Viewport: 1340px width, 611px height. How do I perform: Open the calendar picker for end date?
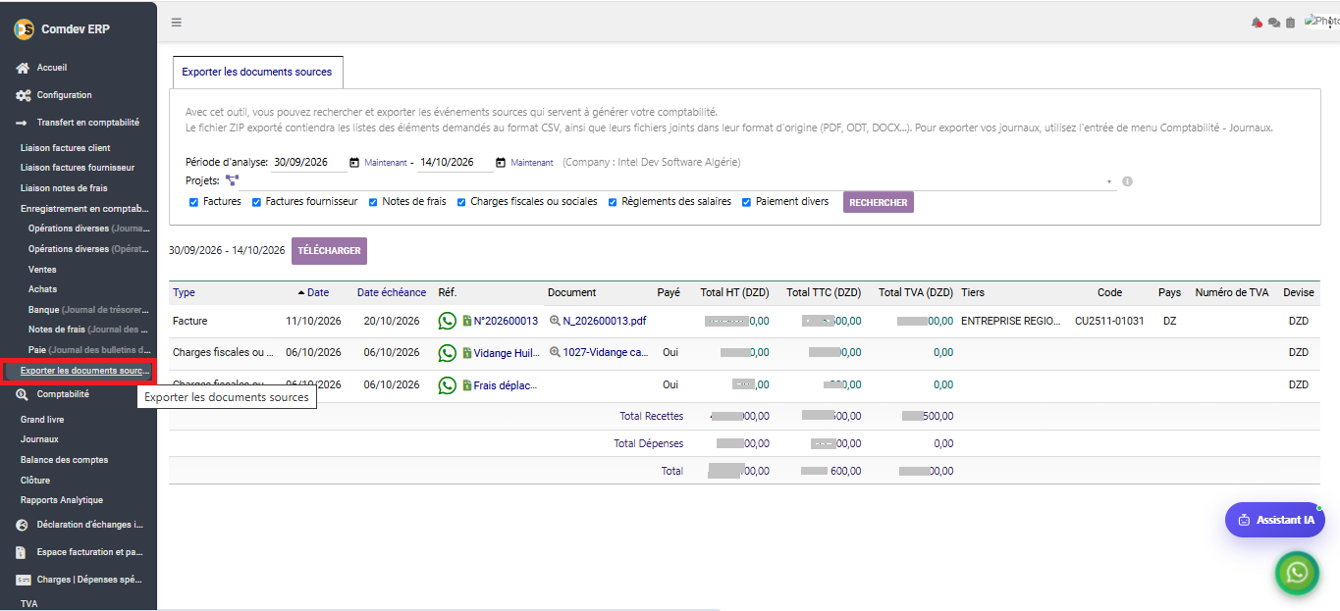pos(501,162)
